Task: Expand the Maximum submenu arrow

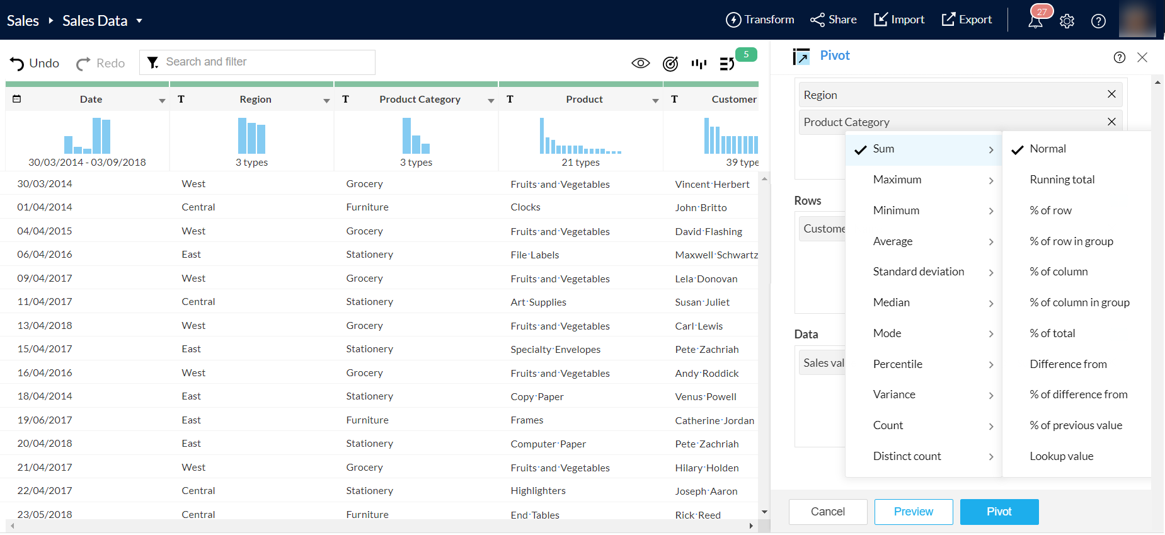Action: [x=991, y=181]
